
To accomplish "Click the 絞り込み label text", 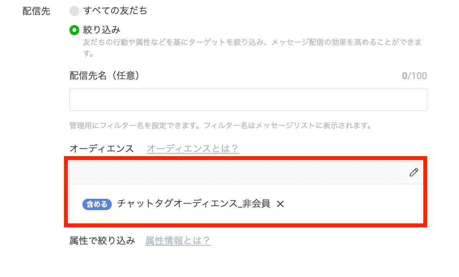I will tap(102, 30).
